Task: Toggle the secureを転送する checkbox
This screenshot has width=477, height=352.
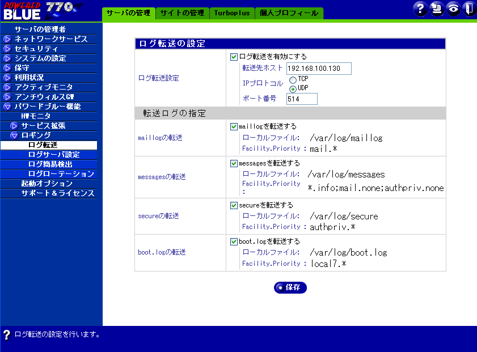Action: pos(234,205)
